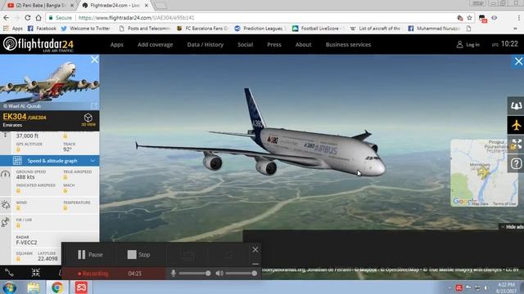Click the locked Mach icon
Screen dimensions: 524x294
pyautogui.click(x=65, y=190)
